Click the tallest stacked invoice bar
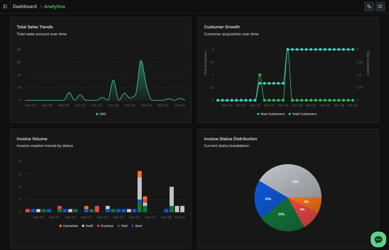Viewport: 389px width, 250px height. pos(139,189)
